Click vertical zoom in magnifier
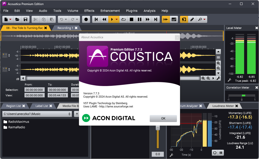The width and height of the screenshot is (259, 159). click(218, 63)
